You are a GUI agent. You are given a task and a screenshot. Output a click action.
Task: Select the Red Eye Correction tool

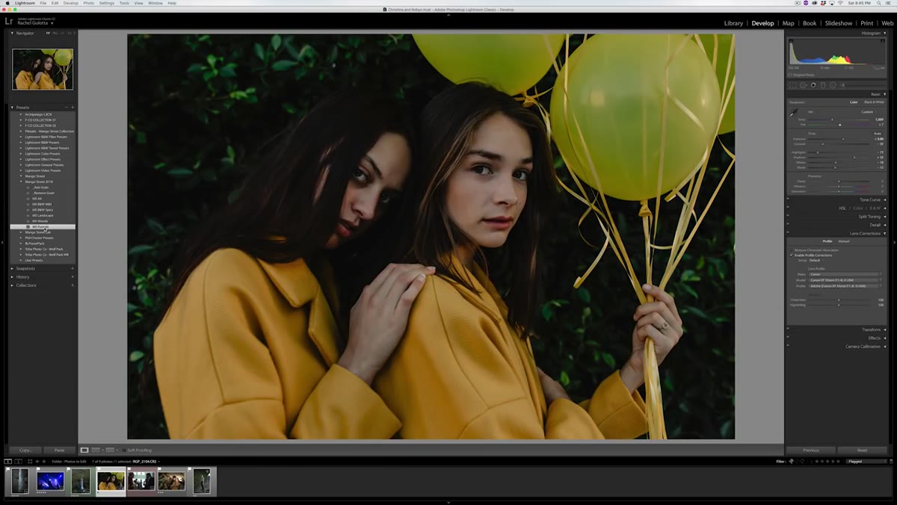[813, 85]
